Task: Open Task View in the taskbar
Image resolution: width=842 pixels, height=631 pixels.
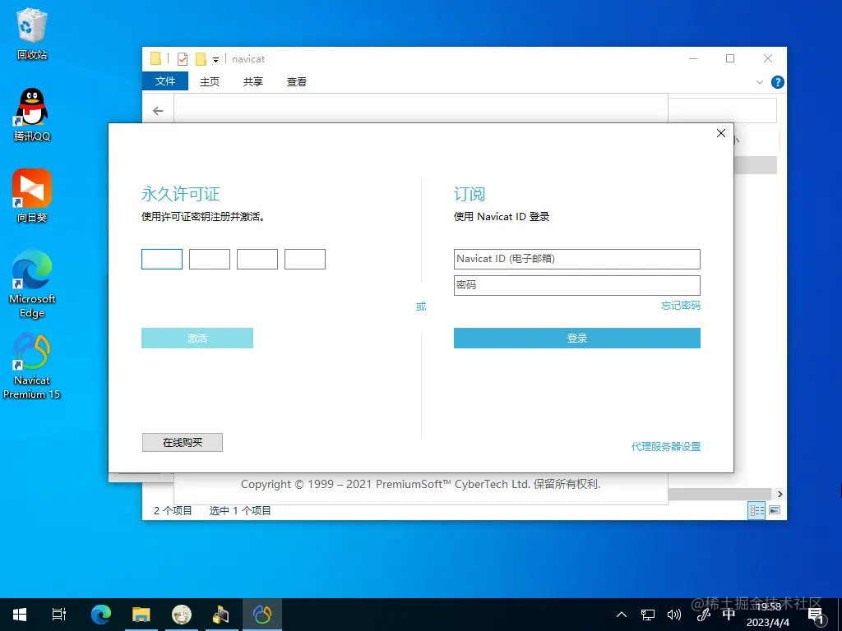Action: (x=59, y=615)
